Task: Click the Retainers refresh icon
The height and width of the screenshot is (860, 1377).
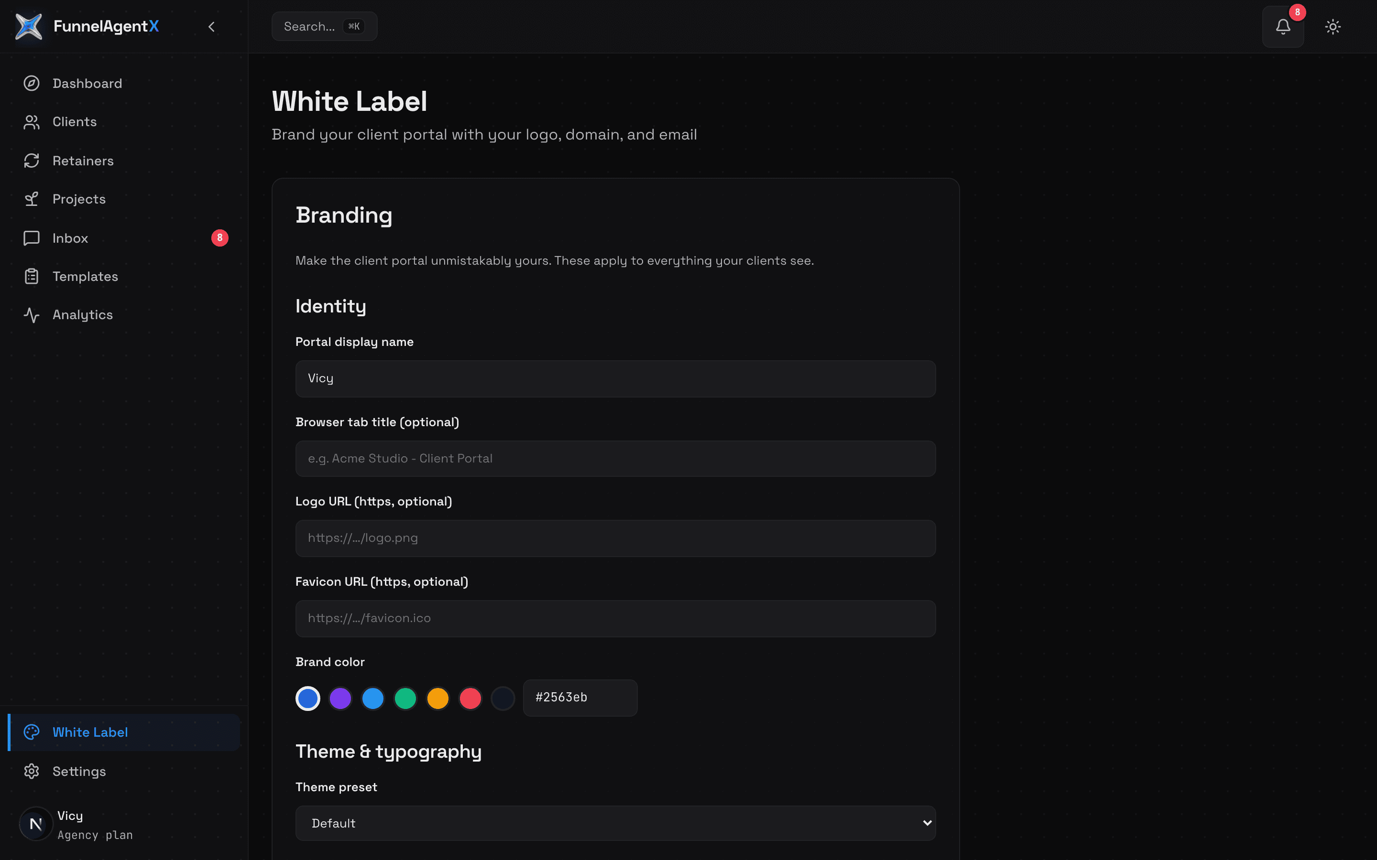Action: click(31, 161)
